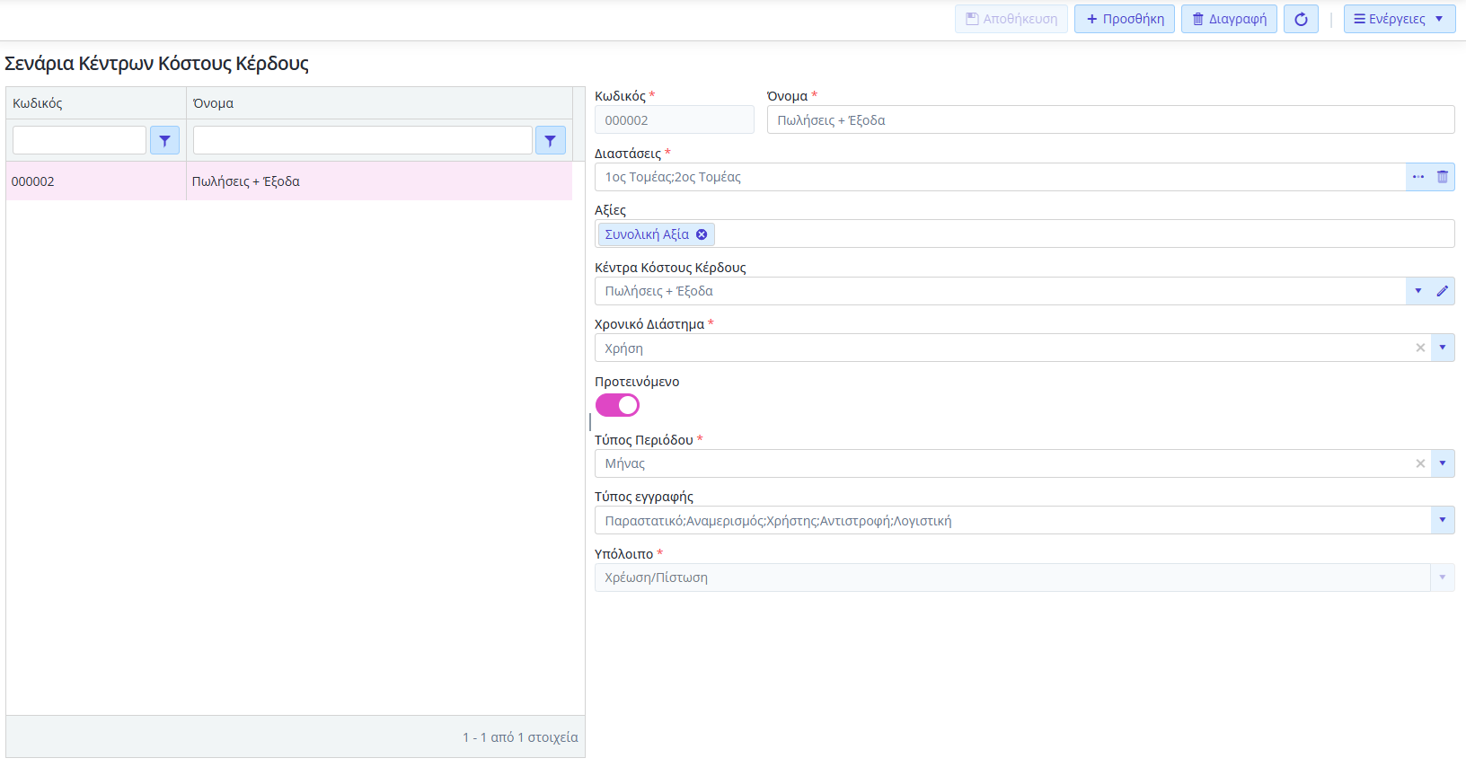Viewport: 1466px width, 767px height.
Task: Toggle the Προτεινόμενο switch off
Action: [x=617, y=405]
